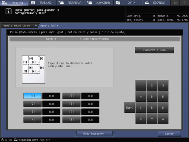Viewport: 189px width, 142px height.
Task: Click Cerrar to save and exit
Action: click(169, 134)
